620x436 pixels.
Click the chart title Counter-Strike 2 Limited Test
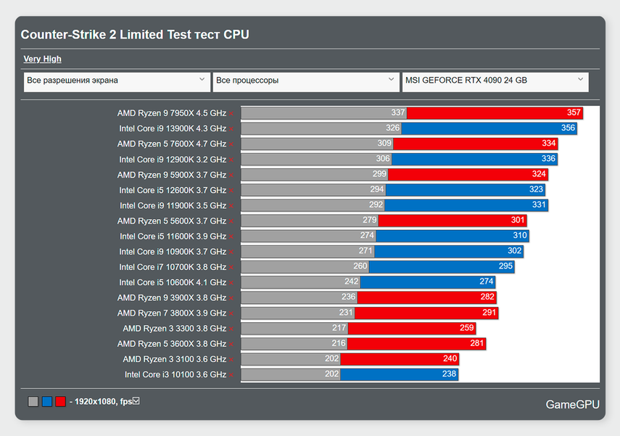pos(135,34)
